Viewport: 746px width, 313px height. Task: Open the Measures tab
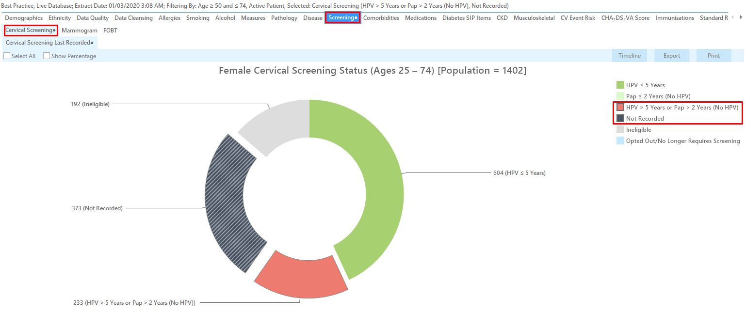coord(253,18)
